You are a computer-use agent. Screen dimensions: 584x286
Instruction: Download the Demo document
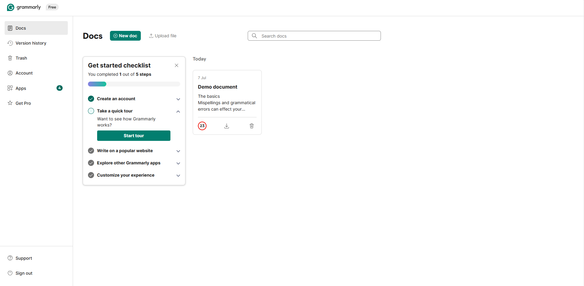(227, 126)
